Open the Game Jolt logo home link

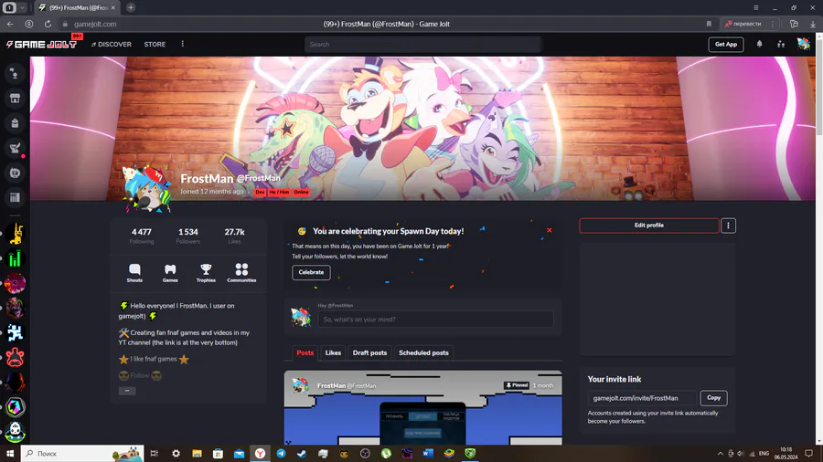[x=41, y=45]
